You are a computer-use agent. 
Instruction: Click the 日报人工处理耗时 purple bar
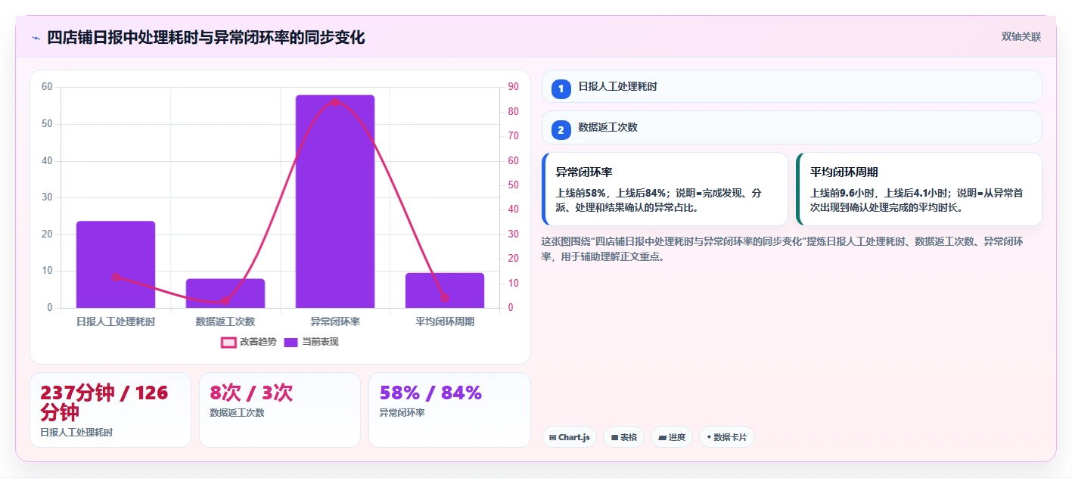coord(116,265)
